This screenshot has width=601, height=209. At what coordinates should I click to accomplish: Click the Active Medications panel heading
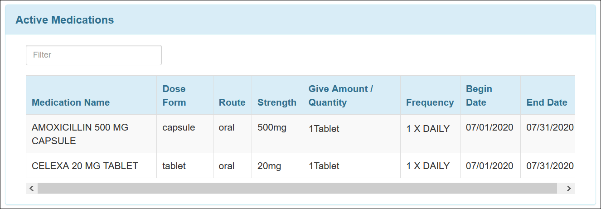point(65,20)
